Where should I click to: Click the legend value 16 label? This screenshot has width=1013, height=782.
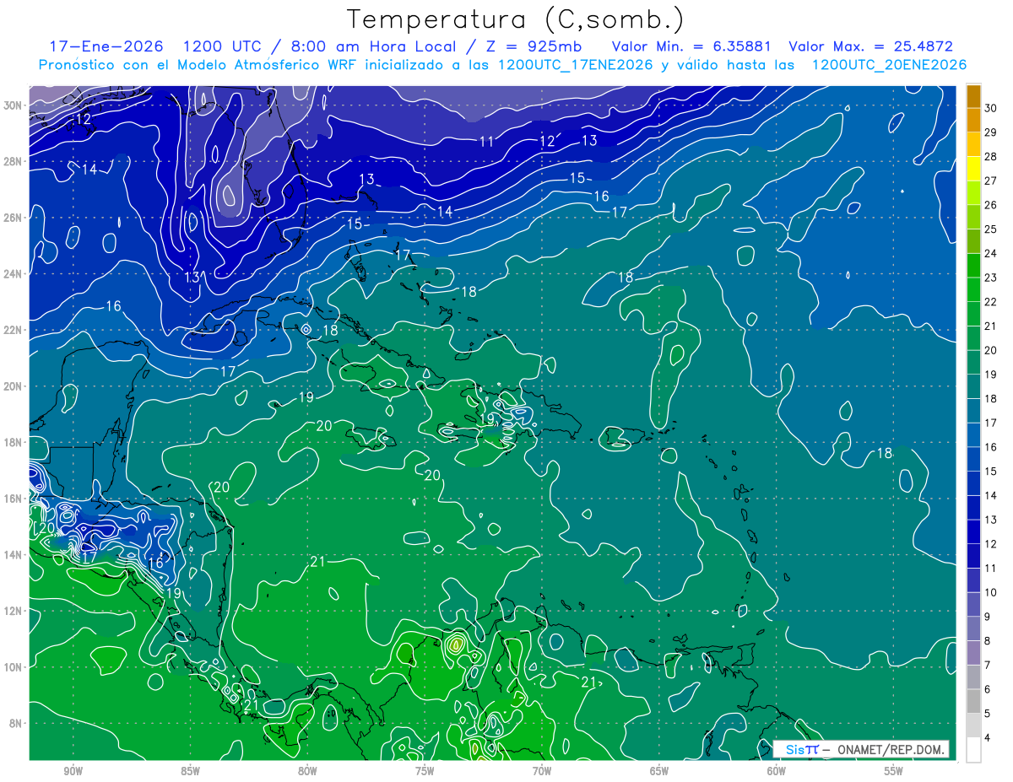(x=991, y=447)
